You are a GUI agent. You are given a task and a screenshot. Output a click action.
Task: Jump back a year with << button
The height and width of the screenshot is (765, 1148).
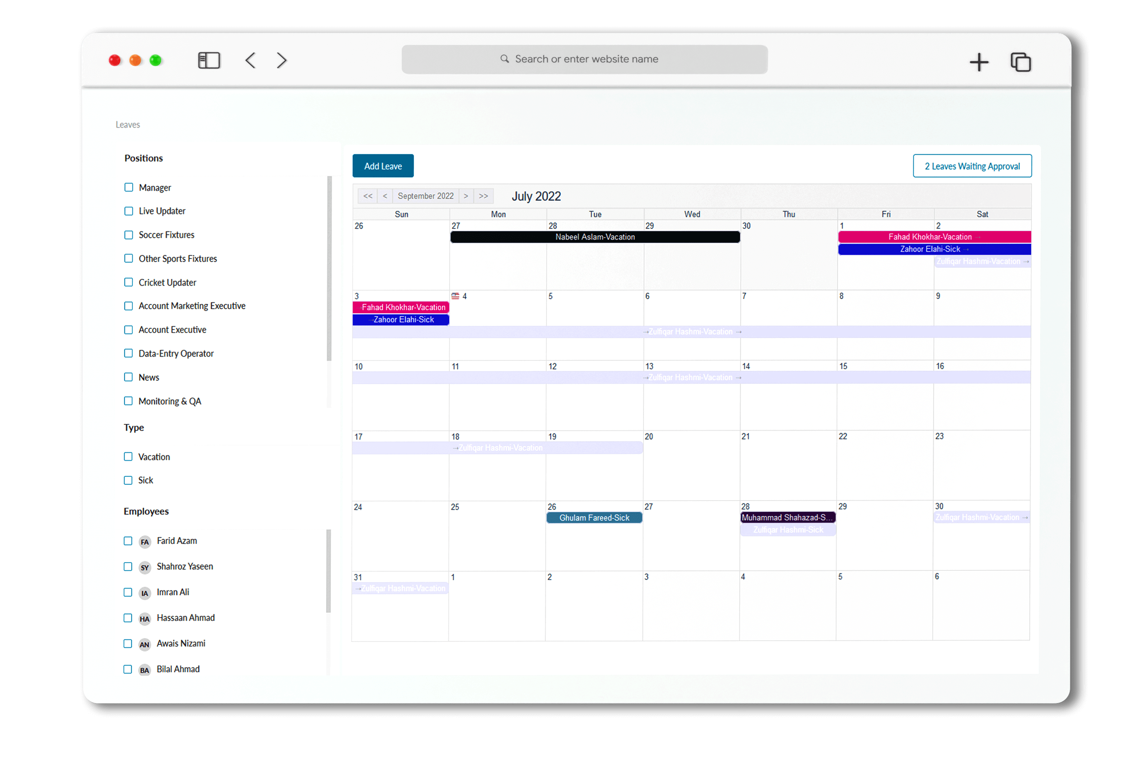(x=368, y=196)
